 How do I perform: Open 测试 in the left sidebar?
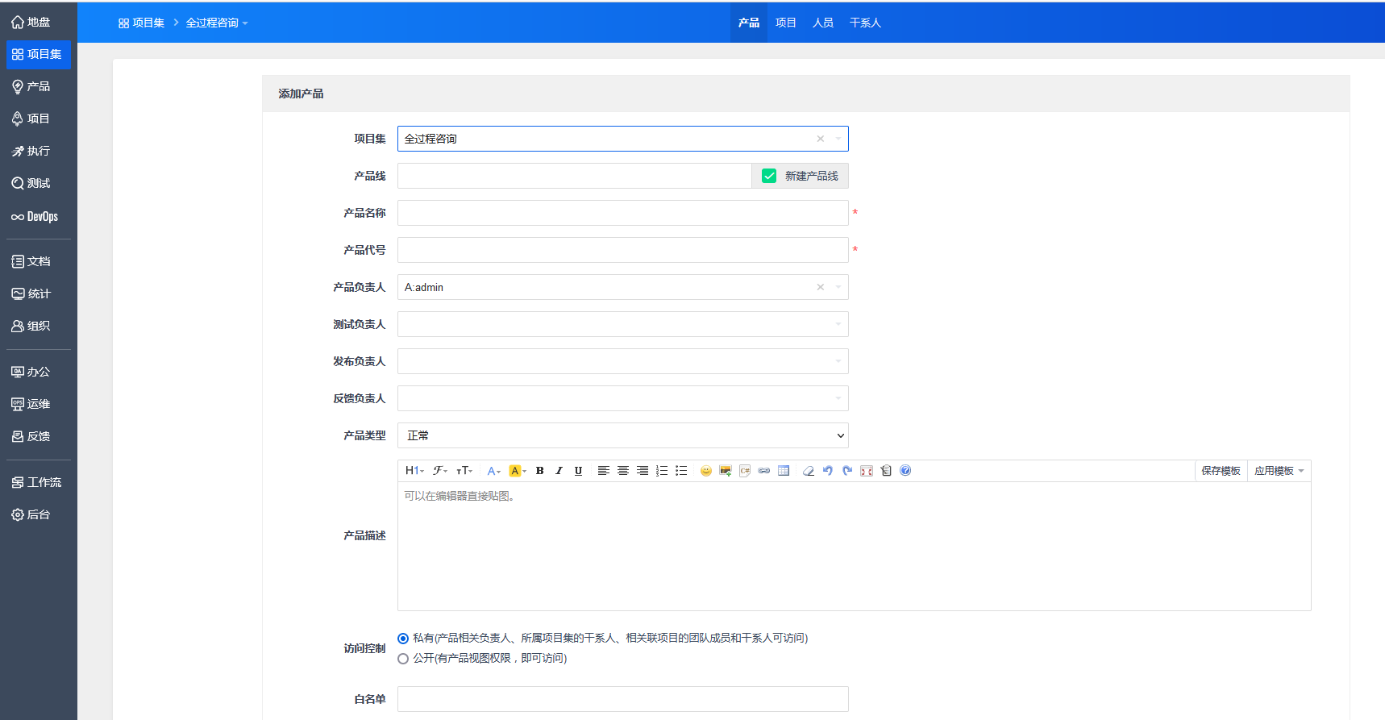pos(38,183)
